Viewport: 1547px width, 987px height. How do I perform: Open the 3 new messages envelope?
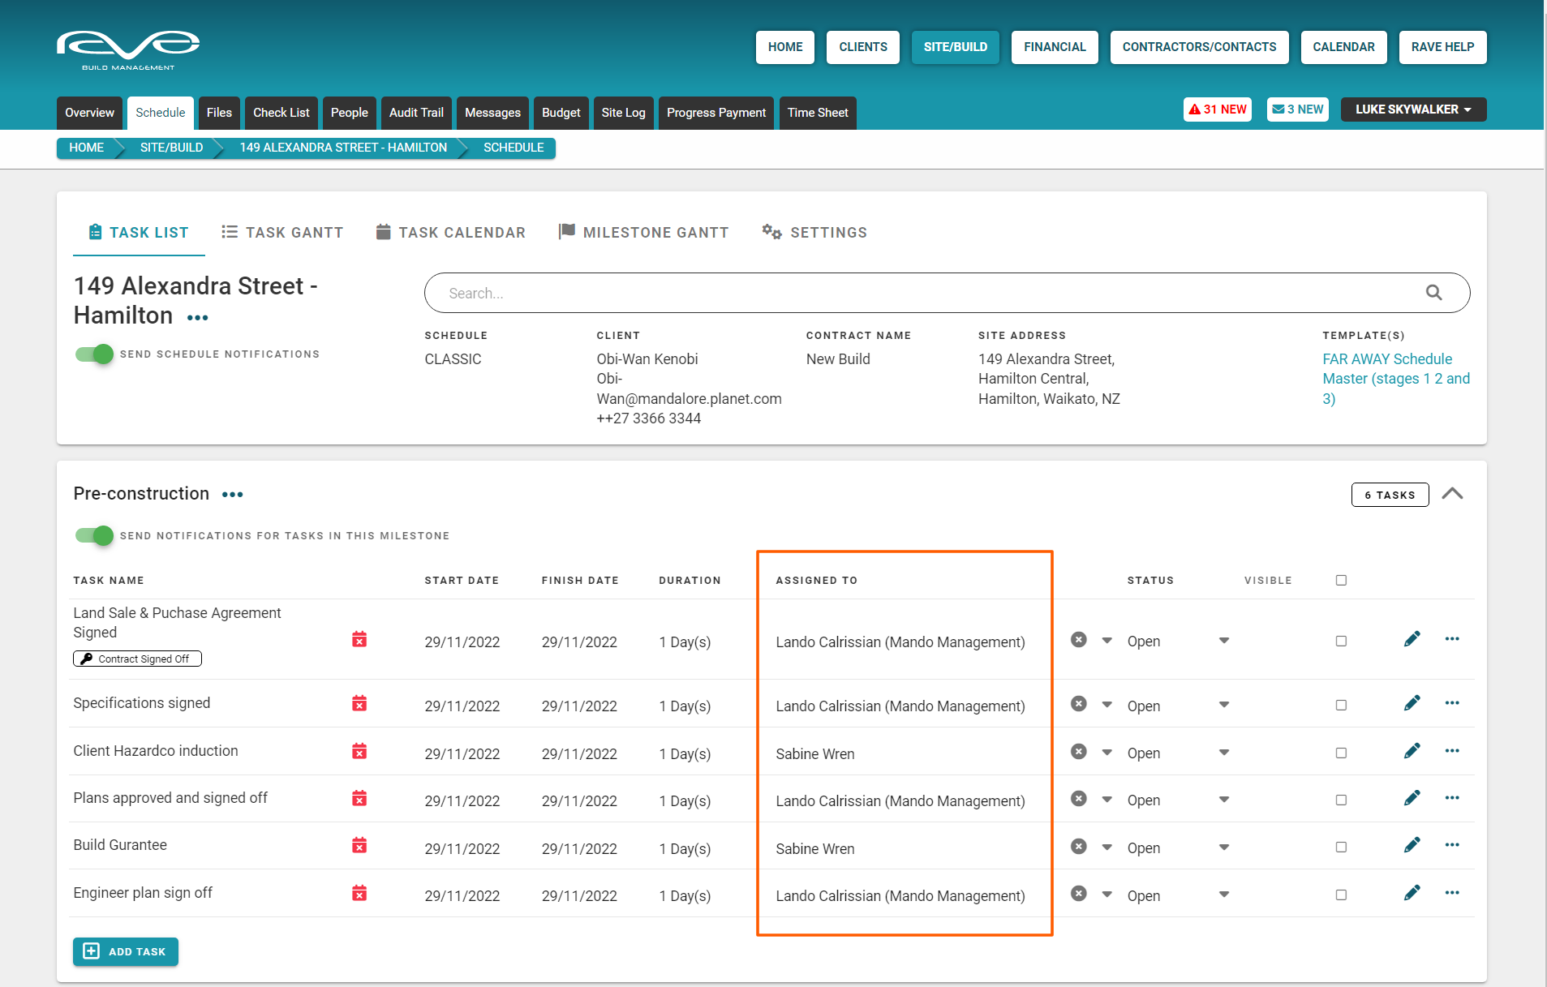point(1297,109)
